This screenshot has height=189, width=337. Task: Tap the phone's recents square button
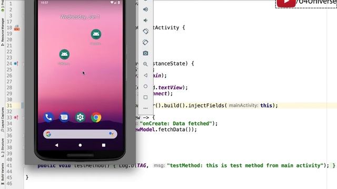pyautogui.click(x=104, y=145)
